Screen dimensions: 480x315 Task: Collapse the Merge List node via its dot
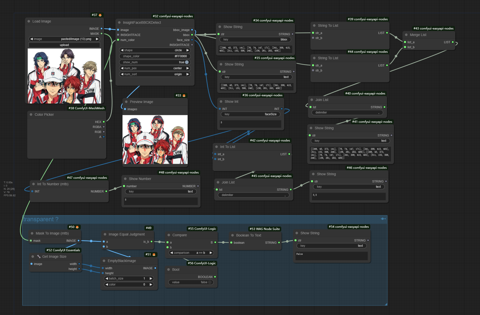[x=406, y=35]
